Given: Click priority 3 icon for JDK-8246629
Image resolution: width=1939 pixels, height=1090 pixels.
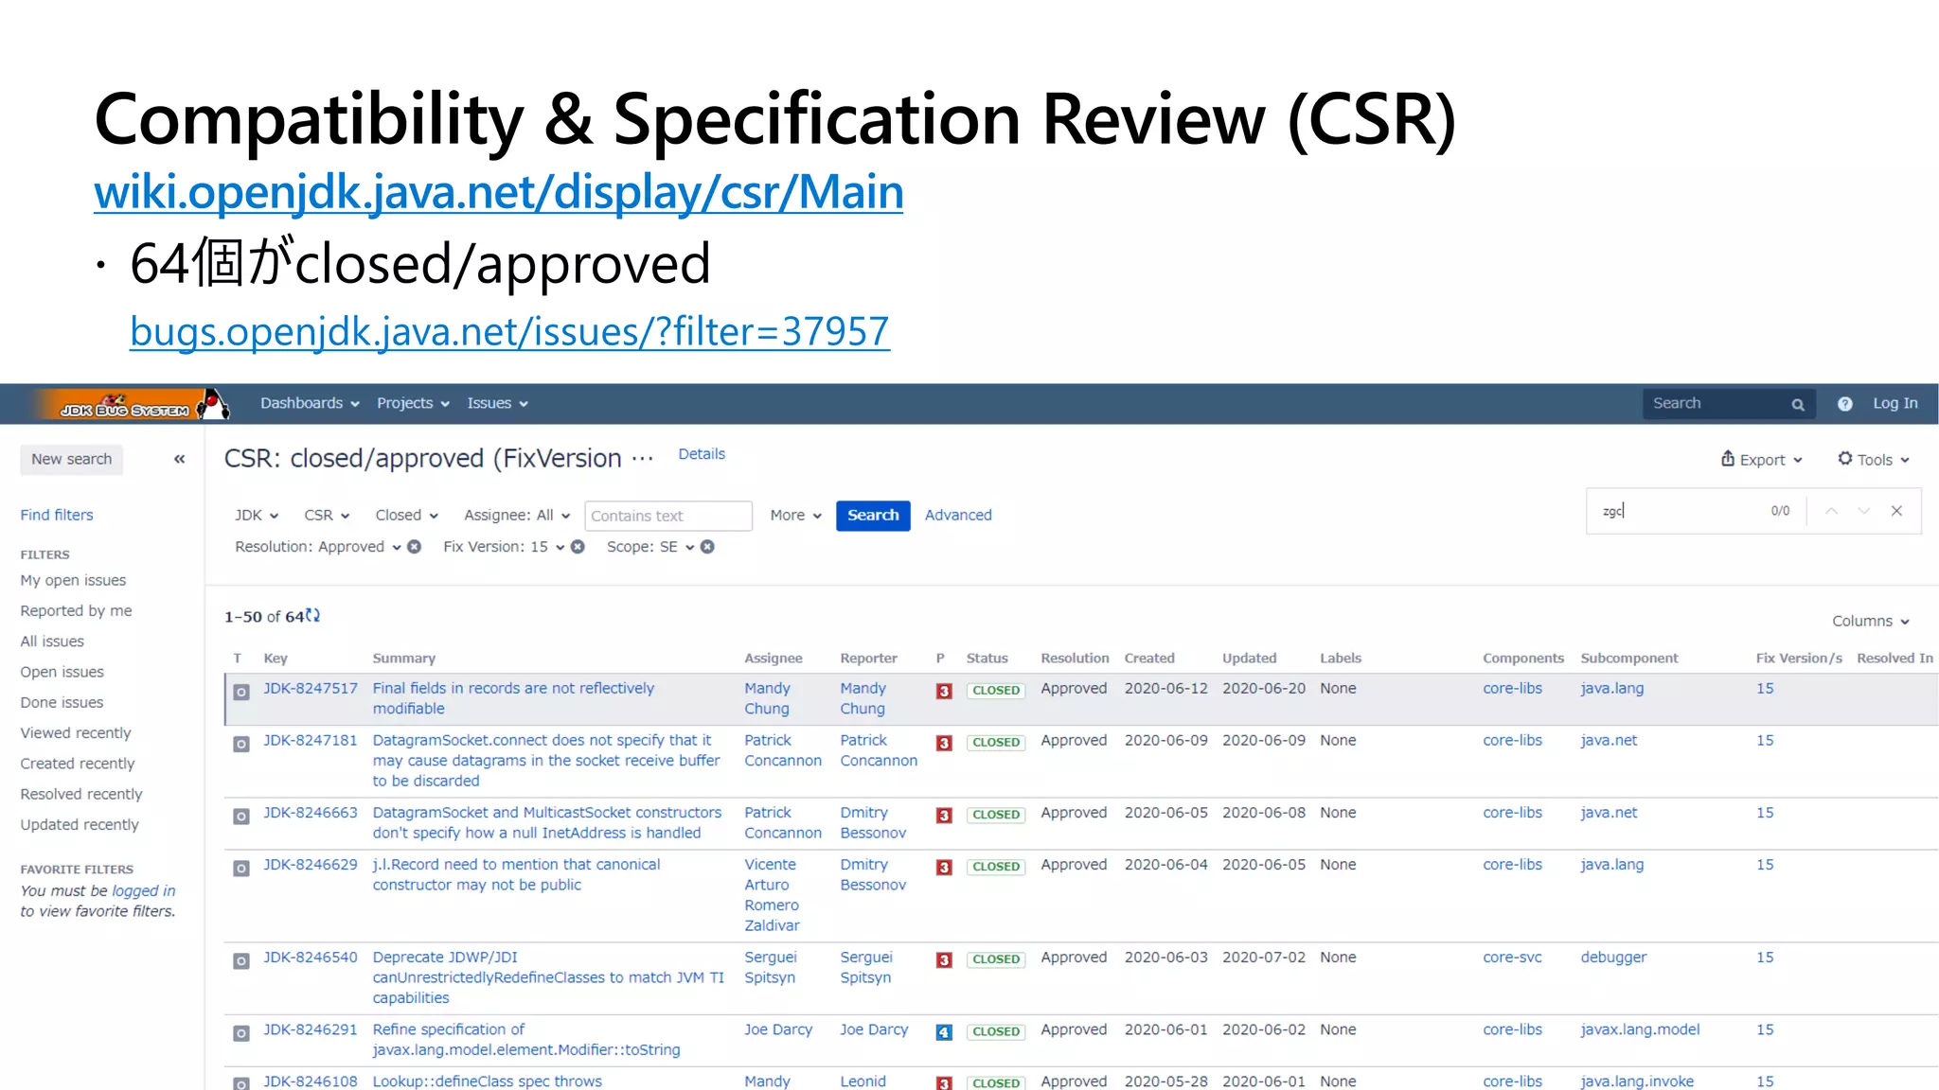Looking at the screenshot, I should pyautogui.click(x=944, y=868).
